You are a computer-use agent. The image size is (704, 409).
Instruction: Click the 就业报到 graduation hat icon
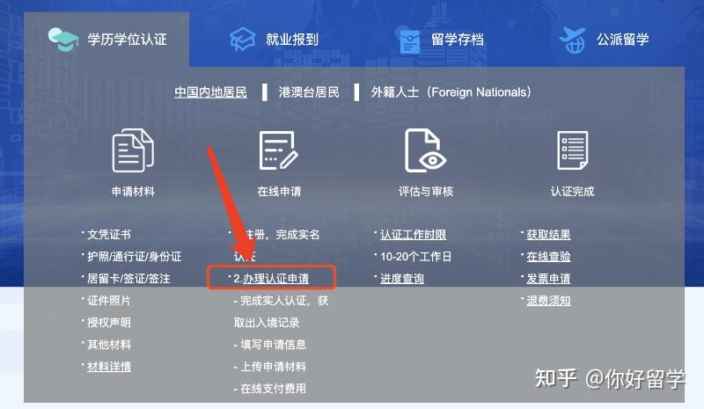[x=243, y=39]
